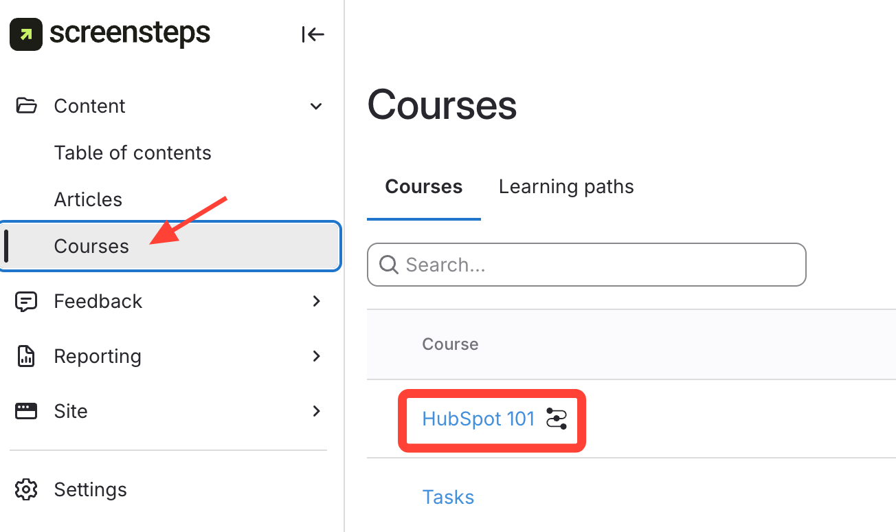896x532 pixels.
Task: Open the HubSpot 101 course link
Action: 478,419
